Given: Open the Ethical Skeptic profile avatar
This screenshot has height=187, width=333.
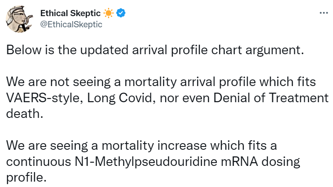Looking at the screenshot, I should (x=19, y=19).
